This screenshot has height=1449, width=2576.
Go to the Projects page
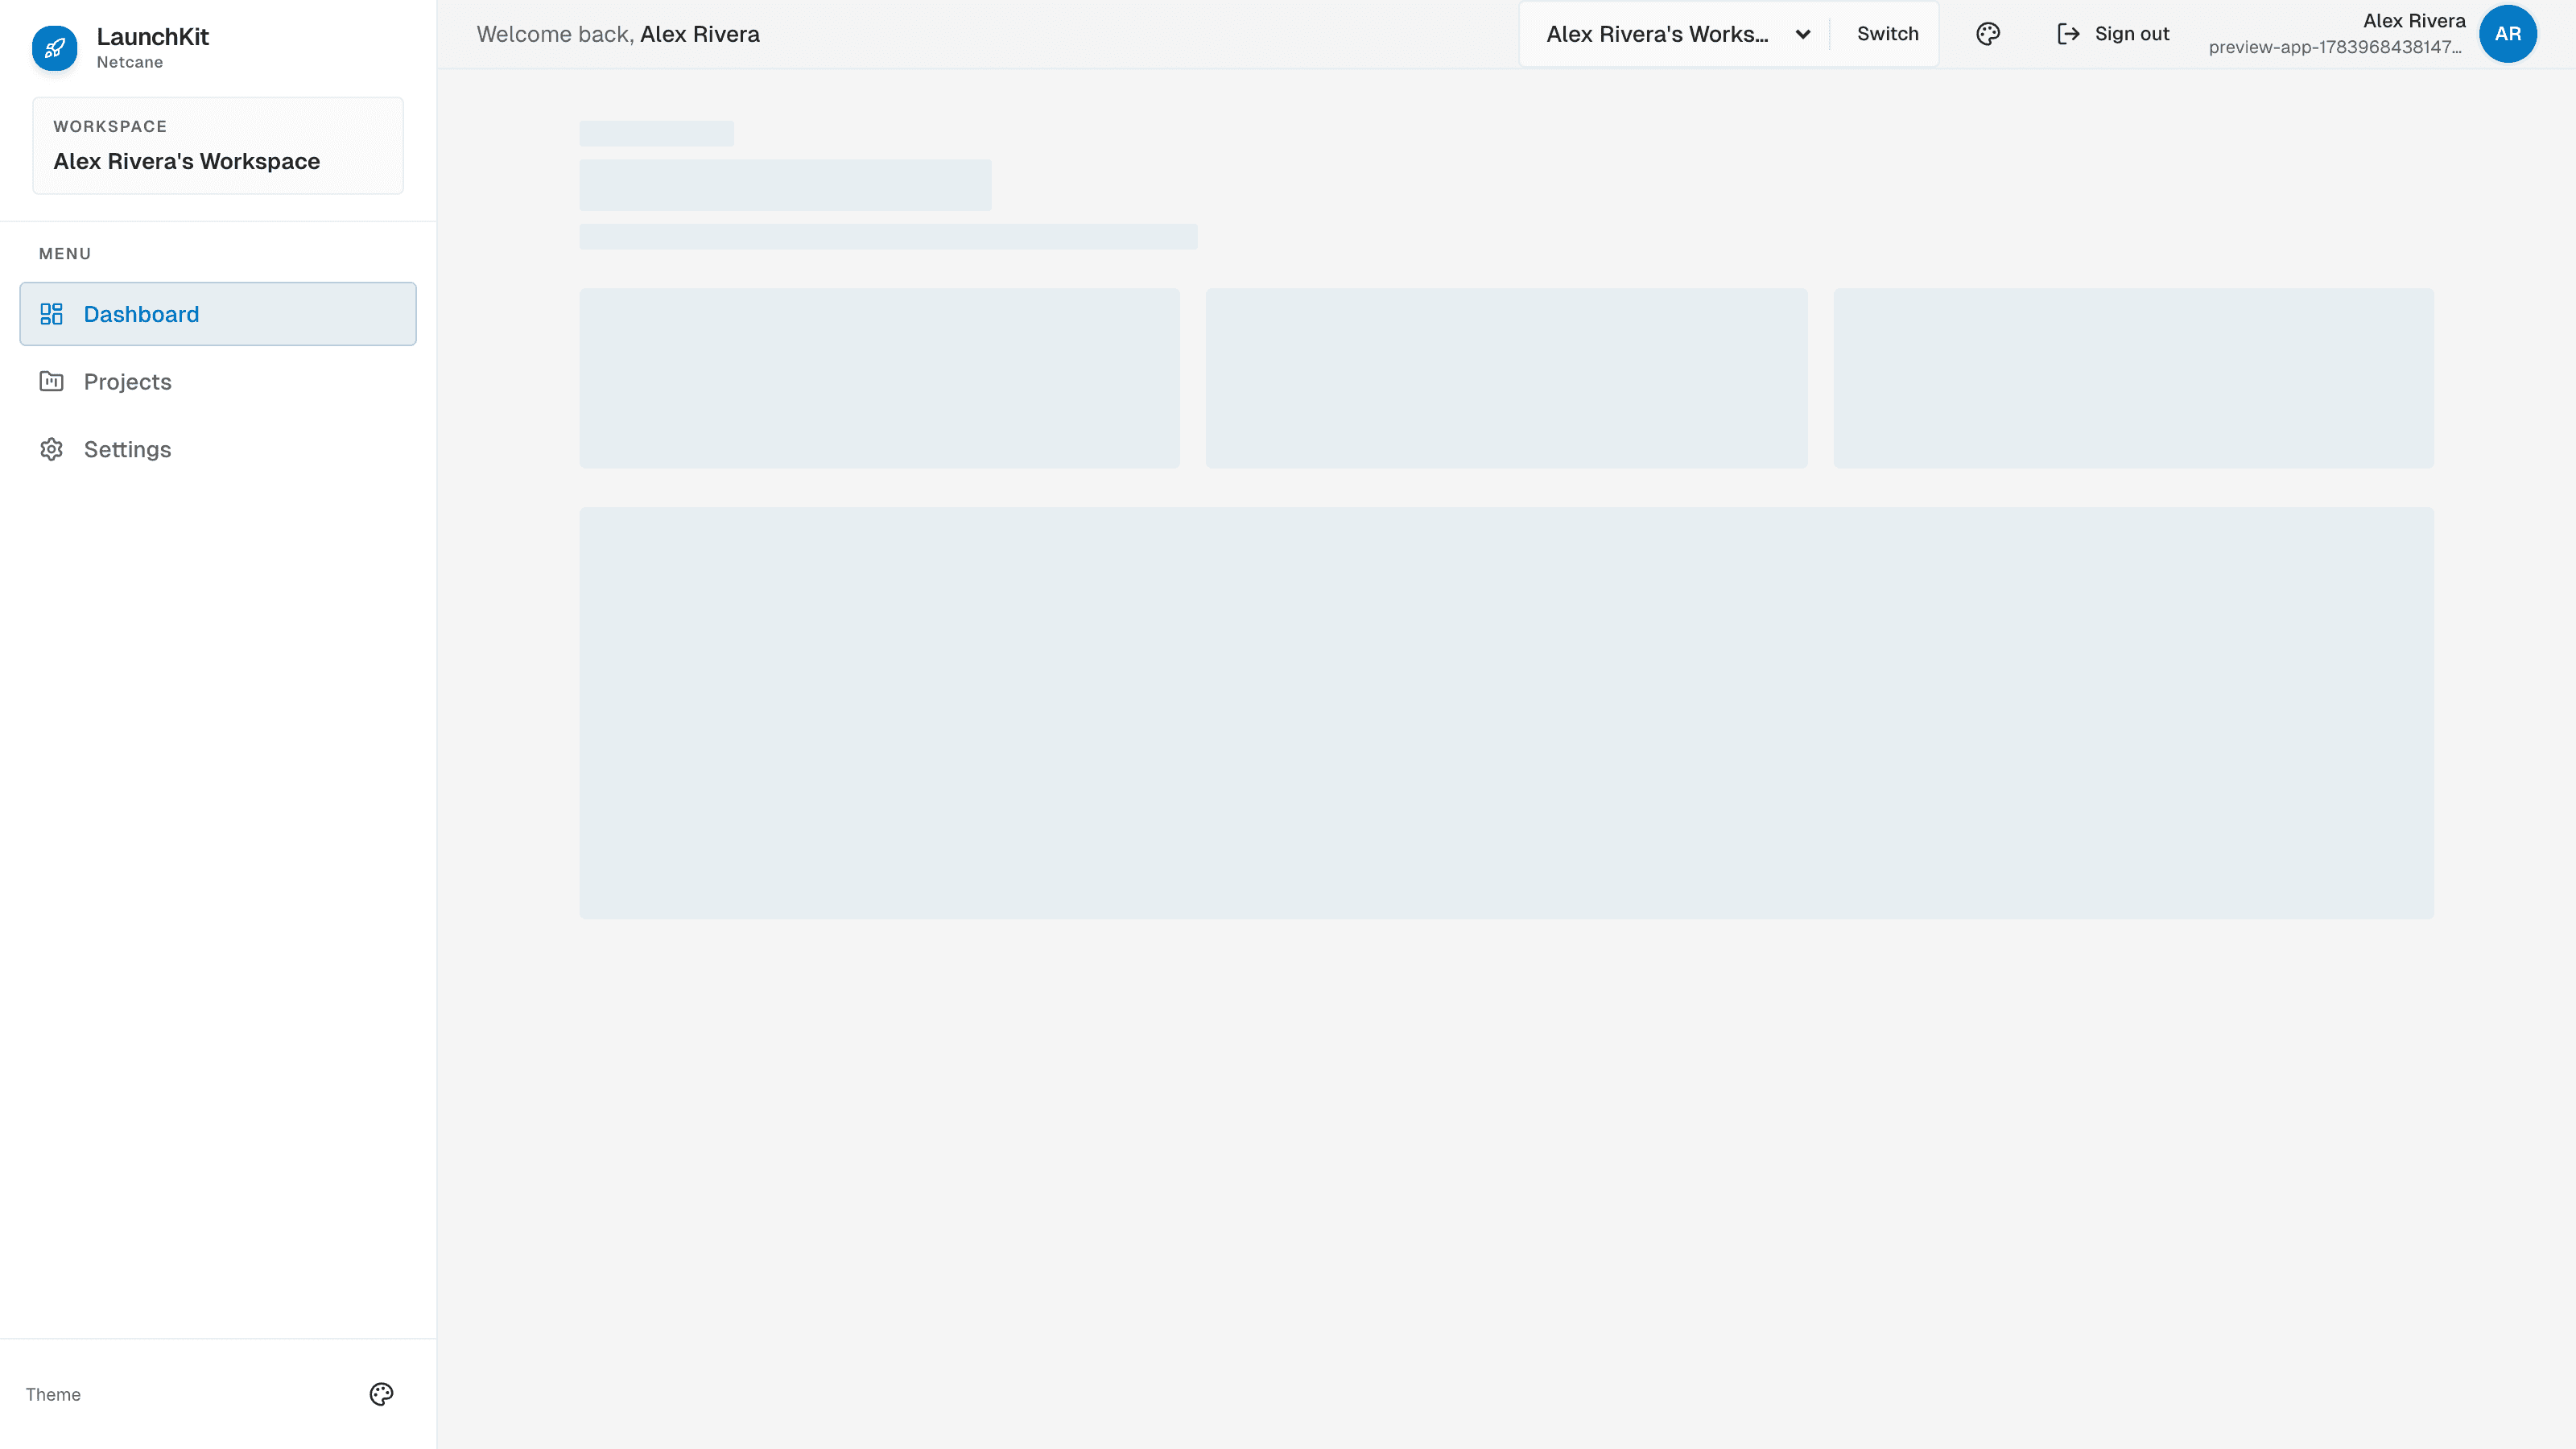click(218, 382)
